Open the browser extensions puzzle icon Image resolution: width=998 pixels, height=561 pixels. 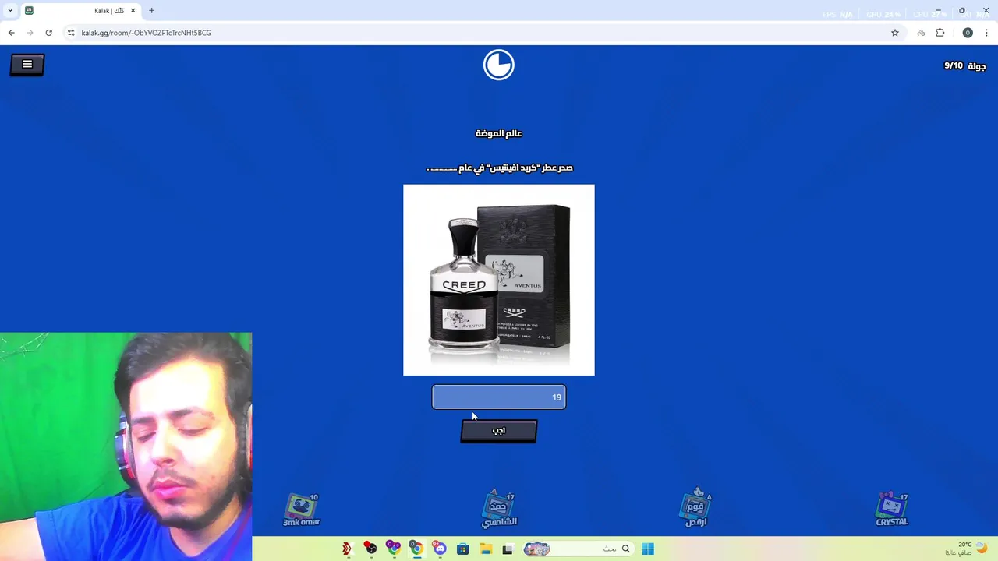940,33
